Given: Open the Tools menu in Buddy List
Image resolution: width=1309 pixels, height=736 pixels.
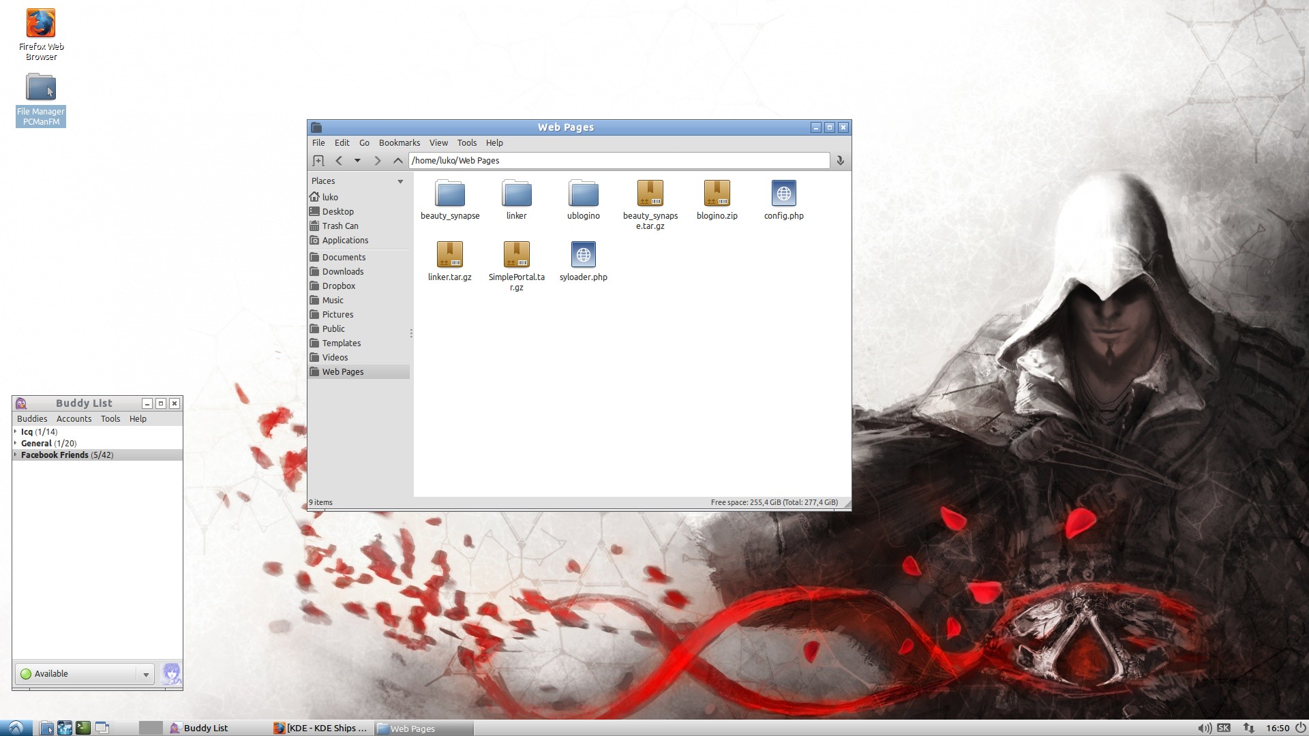Looking at the screenshot, I should click(x=110, y=419).
